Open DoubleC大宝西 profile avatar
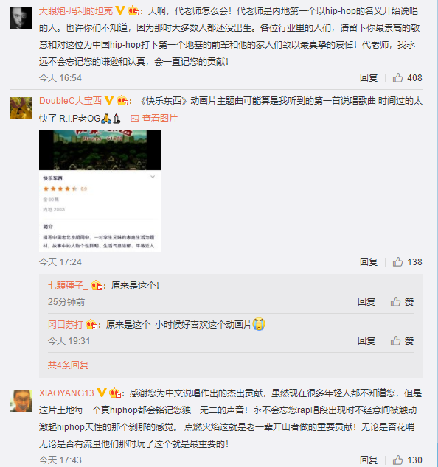The width and height of the screenshot is (438, 467). click(21, 108)
